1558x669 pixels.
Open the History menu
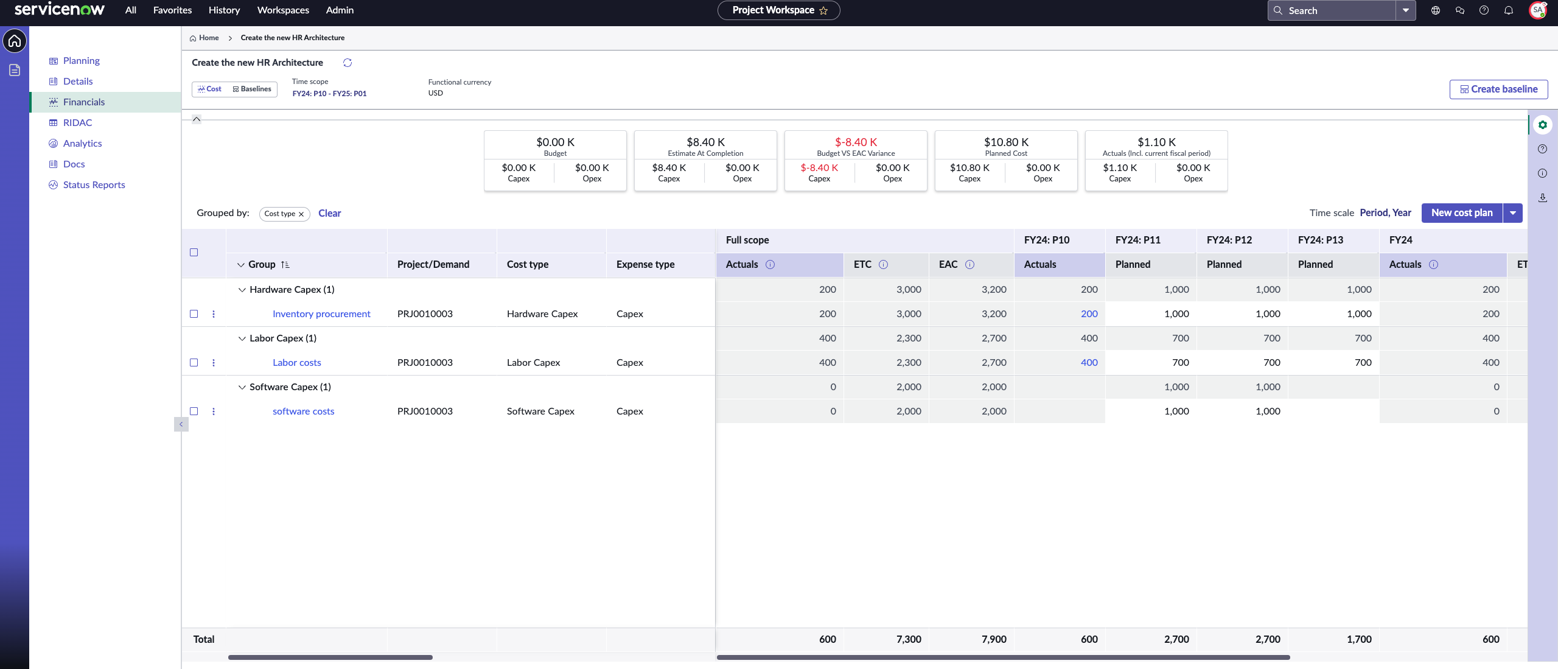pyautogui.click(x=224, y=10)
